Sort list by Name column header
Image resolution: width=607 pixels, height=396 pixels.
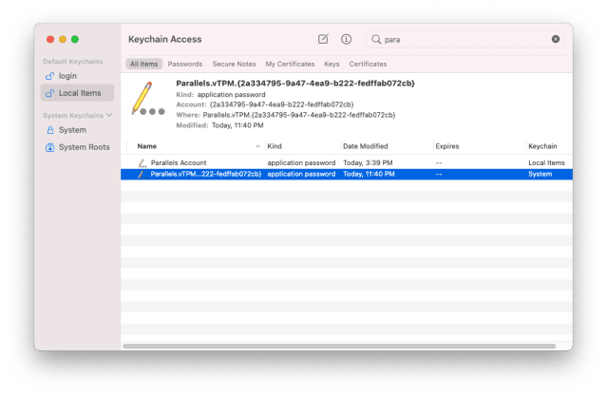[x=147, y=146]
